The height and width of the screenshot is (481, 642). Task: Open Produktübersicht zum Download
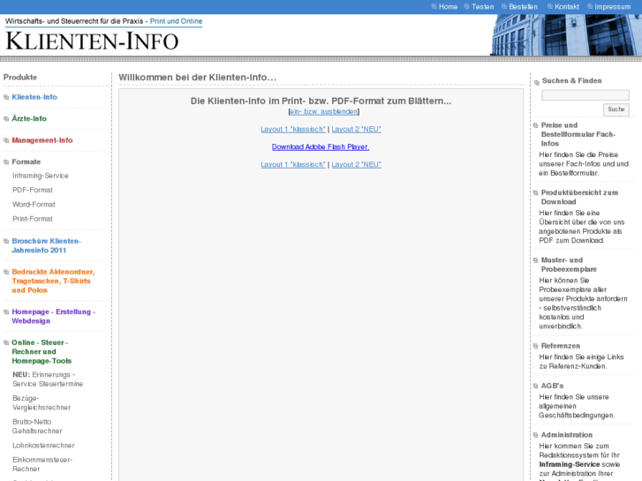pyautogui.click(x=580, y=197)
